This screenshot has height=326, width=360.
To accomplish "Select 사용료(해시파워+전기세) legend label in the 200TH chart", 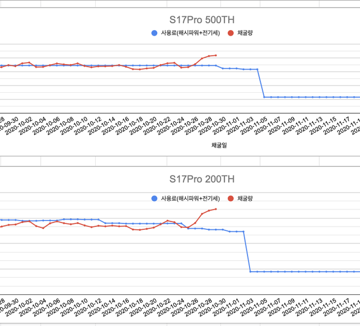I will 190,199.
